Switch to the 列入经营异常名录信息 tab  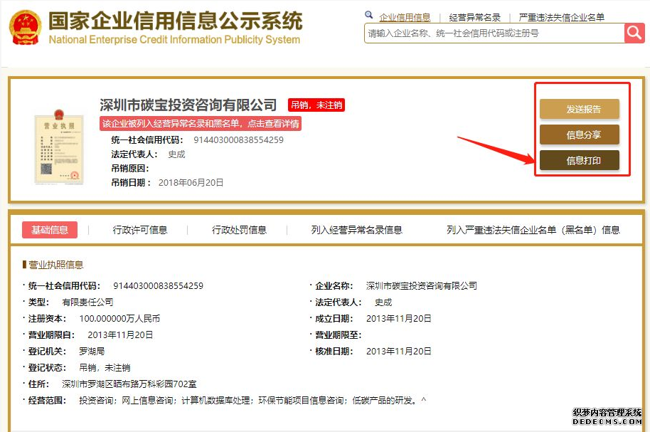point(356,230)
